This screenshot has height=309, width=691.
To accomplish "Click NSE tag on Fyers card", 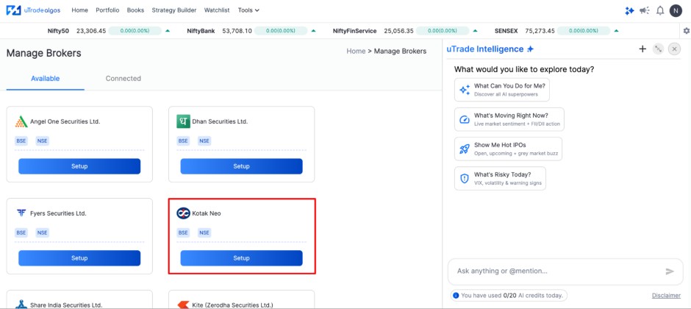I will [x=43, y=232].
